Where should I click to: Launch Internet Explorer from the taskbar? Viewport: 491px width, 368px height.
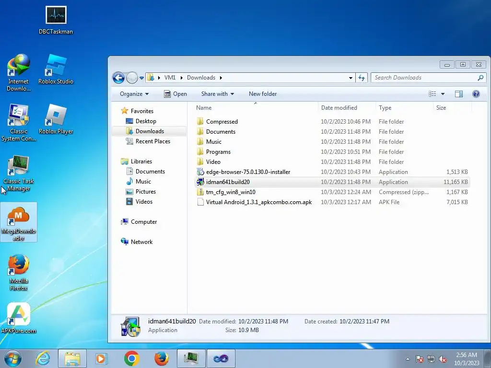[x=43, y=358]
